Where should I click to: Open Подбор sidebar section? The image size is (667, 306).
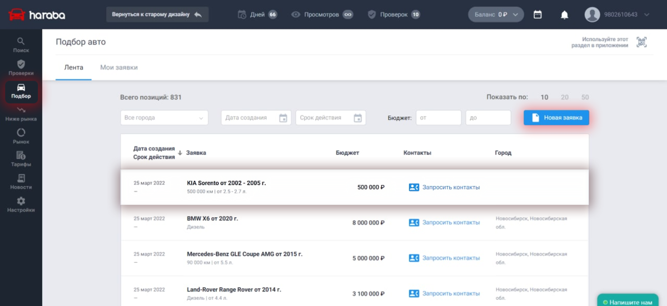click(x=21, y=92)
